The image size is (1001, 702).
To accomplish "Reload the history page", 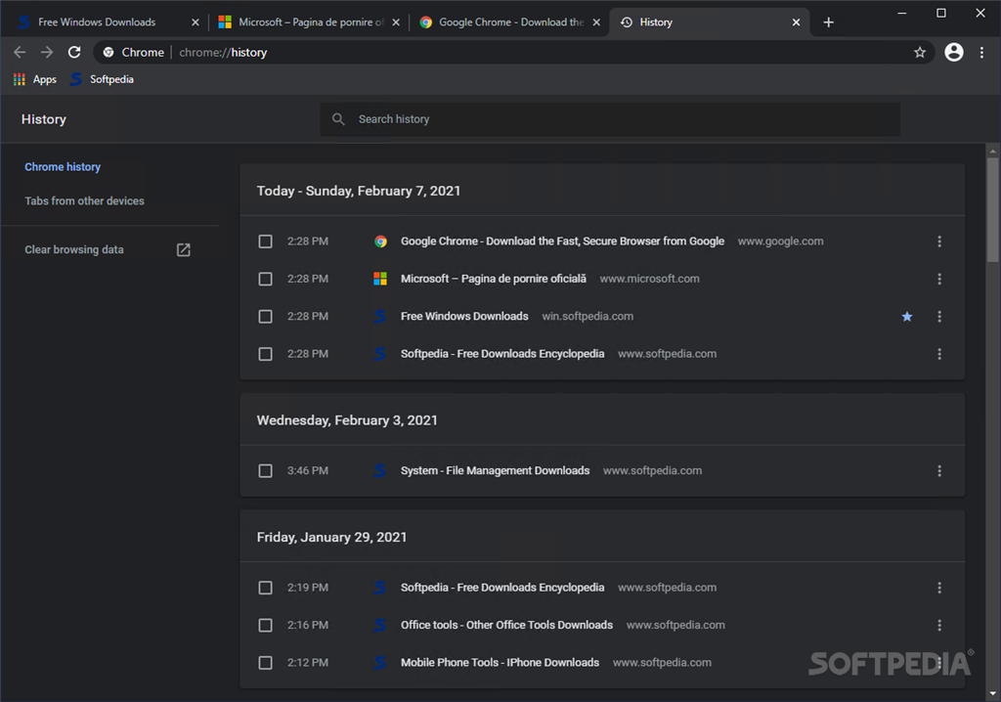I will (x=74, y=53).
